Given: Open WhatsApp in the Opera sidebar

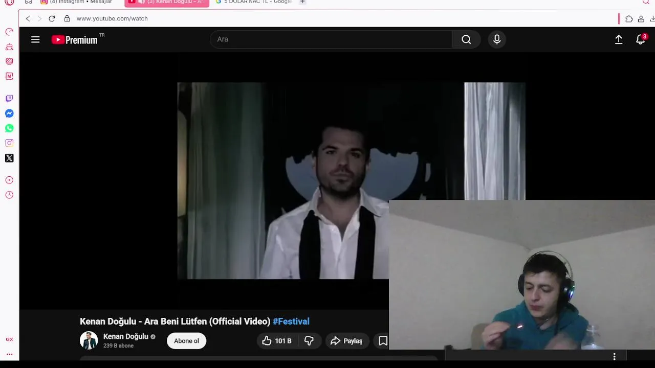Looking at the screenshot, I should [9, 128].
